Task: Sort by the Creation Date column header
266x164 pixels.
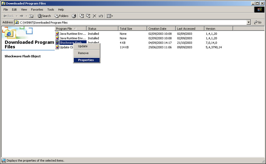Action: (161, 29)
